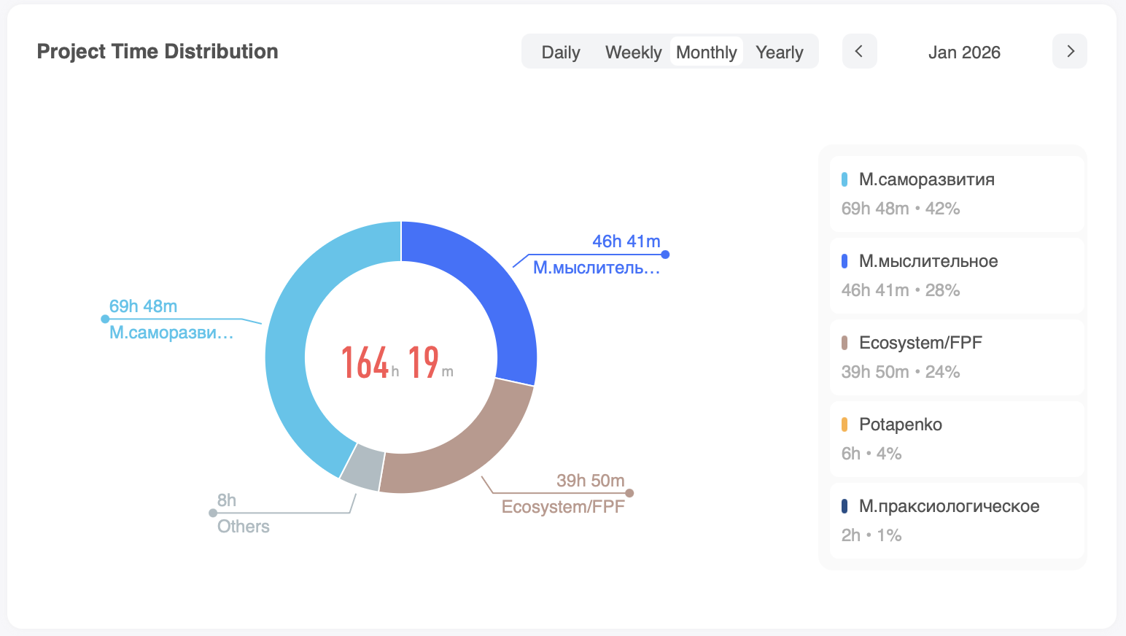
Task: Click the orange Potapenko color marker
Action: 844,424
